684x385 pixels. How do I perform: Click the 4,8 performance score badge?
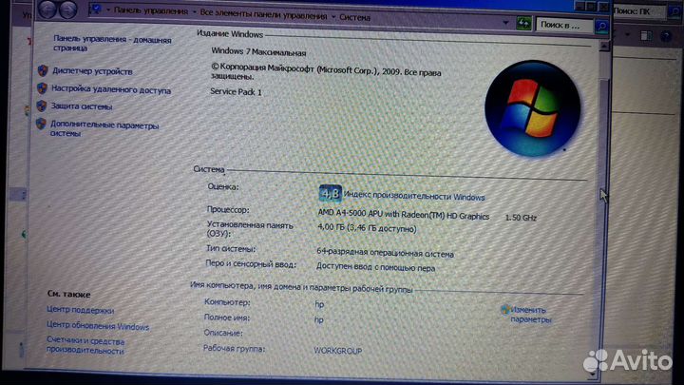coord(331,192)
